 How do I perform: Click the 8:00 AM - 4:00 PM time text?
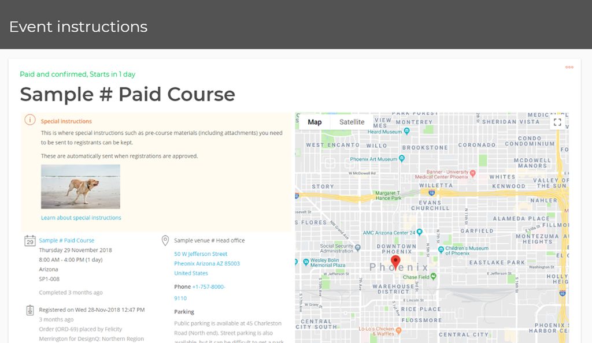[x=71, y=260]
